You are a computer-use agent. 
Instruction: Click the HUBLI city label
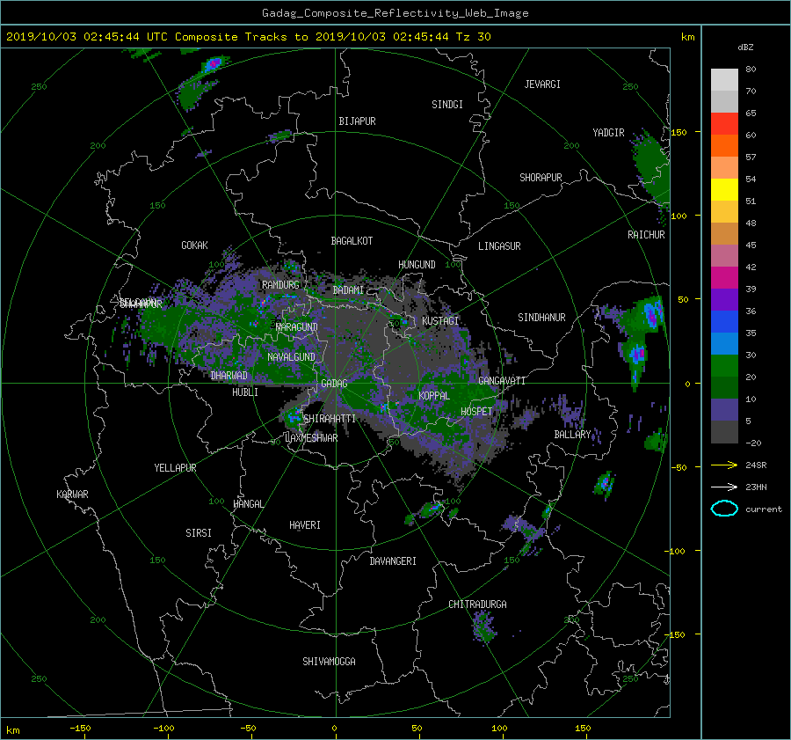(x=245, y=392)
